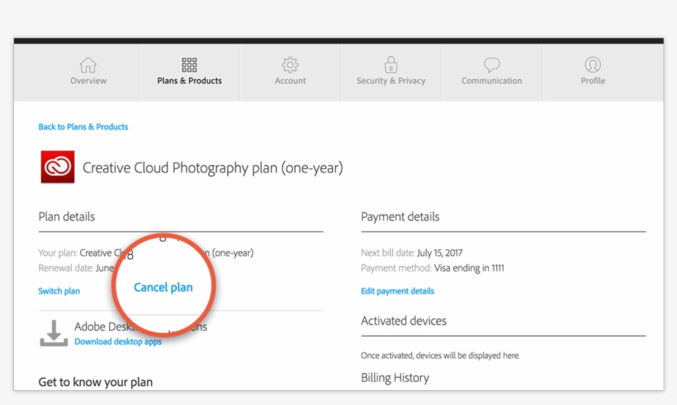This screenshot has width=677, height=405.
Task: Click the Payment method label
Action: click(x=396, y=268)
